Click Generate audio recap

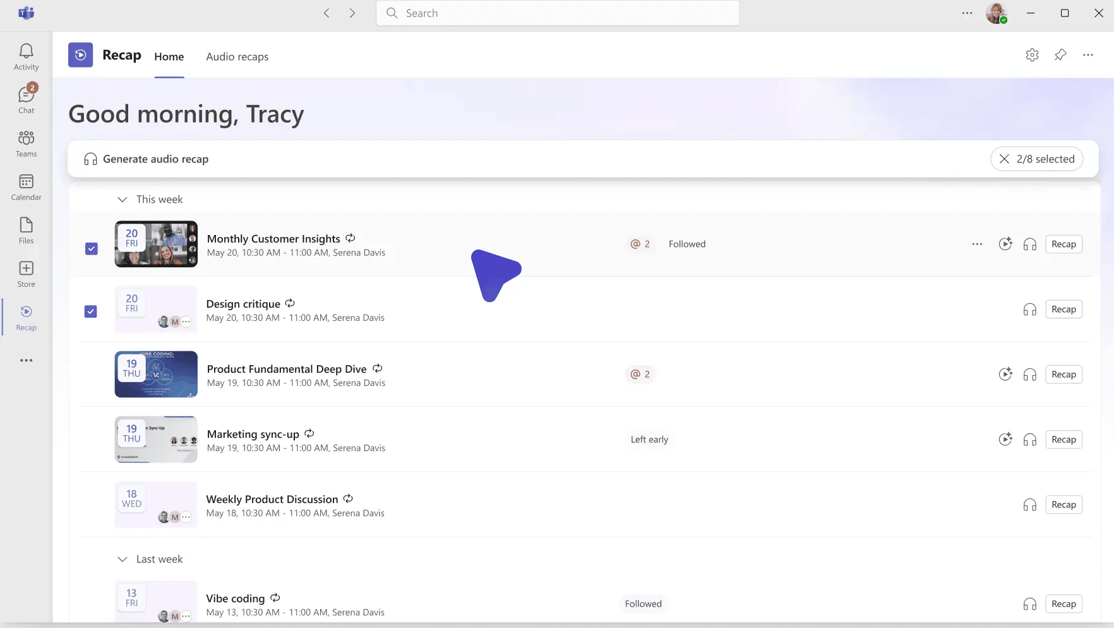pos(147,159)
